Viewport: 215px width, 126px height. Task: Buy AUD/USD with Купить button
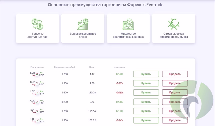click(x=146, y=102)
